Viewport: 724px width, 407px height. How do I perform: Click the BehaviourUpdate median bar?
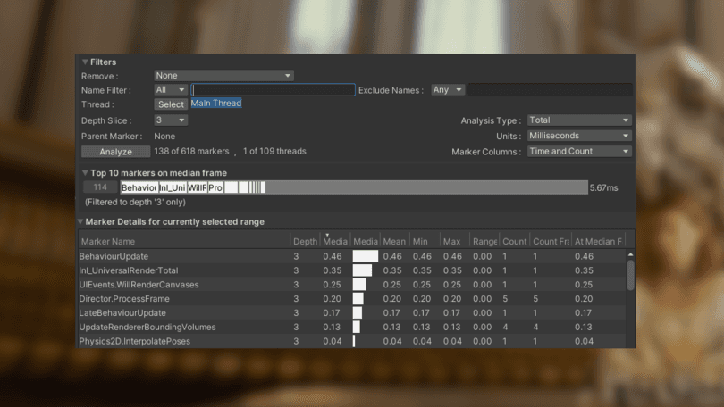pyautogui.click(x=366, y=256)
